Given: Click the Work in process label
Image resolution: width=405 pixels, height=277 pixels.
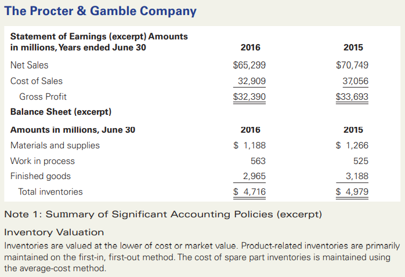Looking at the screenshot, I should tap(42, 161).
